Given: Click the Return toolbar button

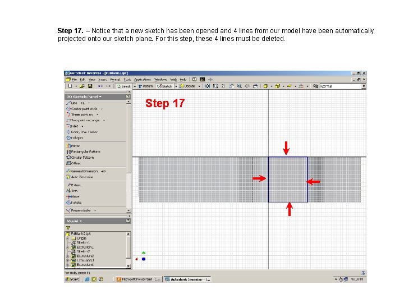Looking at the screenshot, I should (x=145, y=86).
